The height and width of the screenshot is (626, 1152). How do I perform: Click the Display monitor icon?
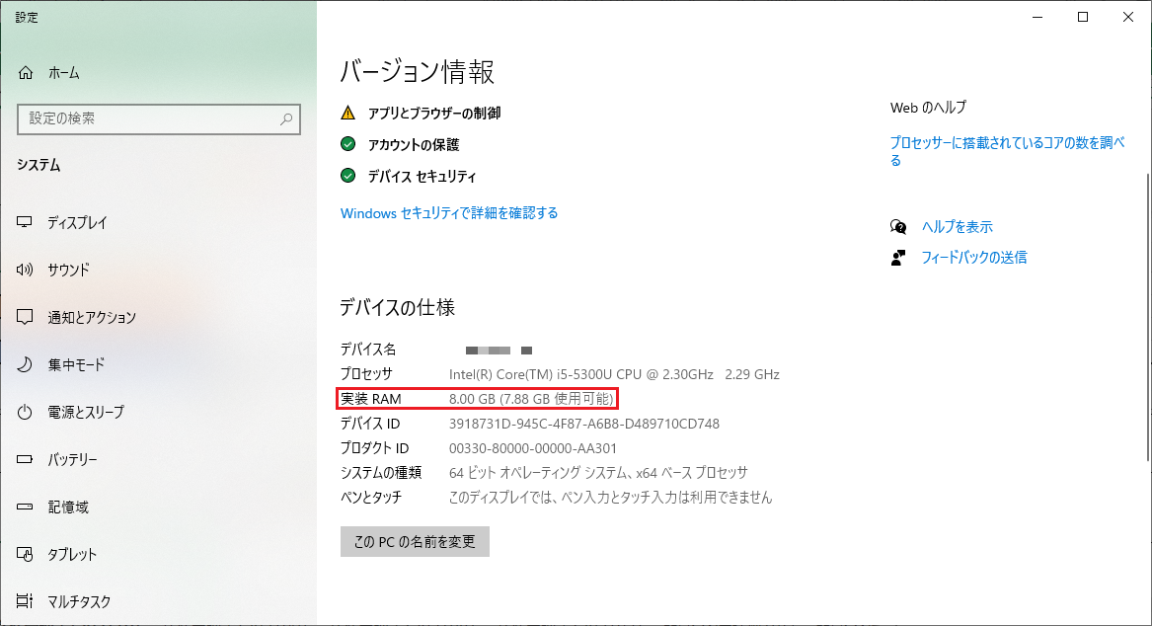(26, 223)
